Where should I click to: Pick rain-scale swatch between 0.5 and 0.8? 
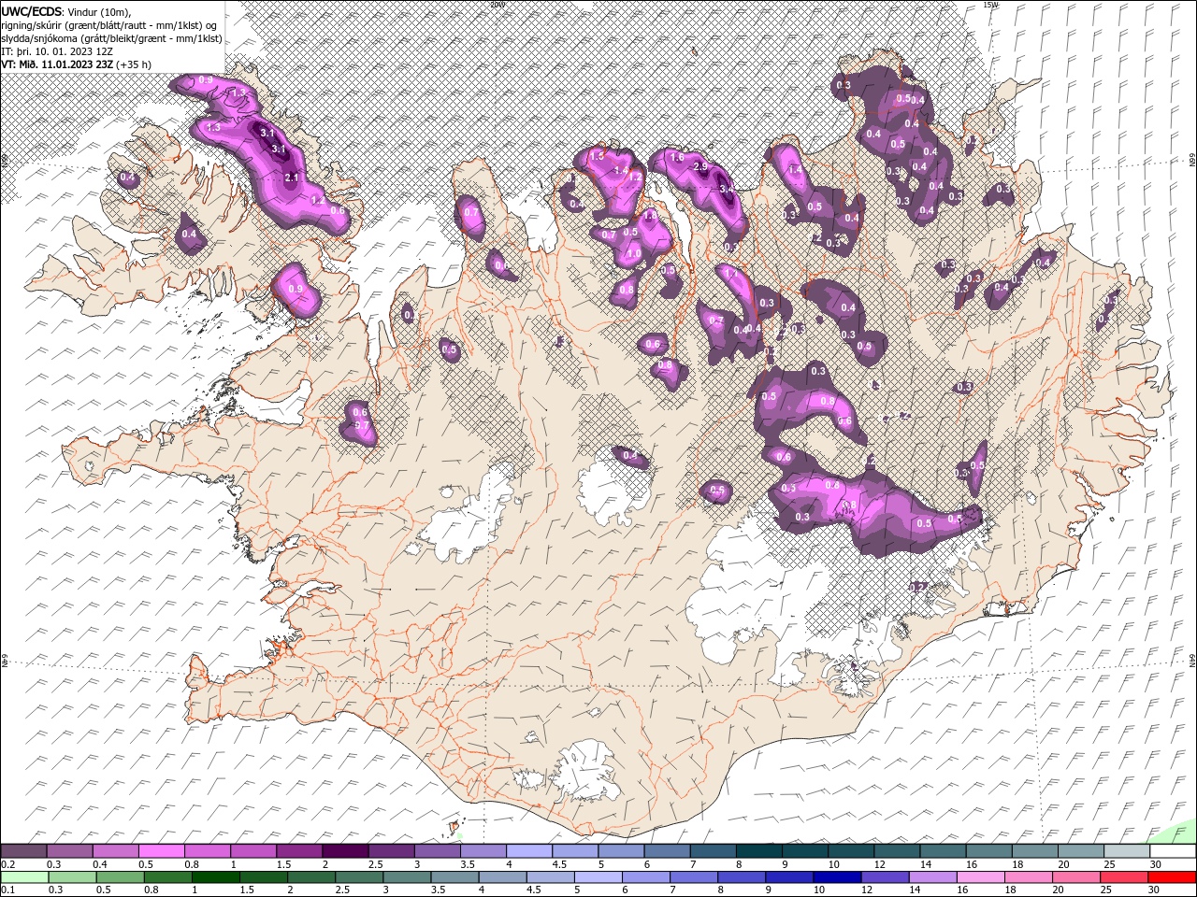pyautogui.click(x=120, y=876)
